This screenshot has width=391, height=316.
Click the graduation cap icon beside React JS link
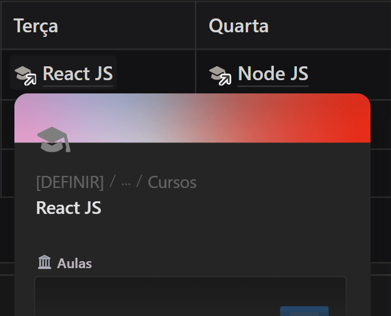pos(25,74)
